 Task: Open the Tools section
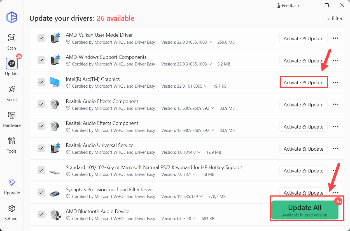pos(12,145)
